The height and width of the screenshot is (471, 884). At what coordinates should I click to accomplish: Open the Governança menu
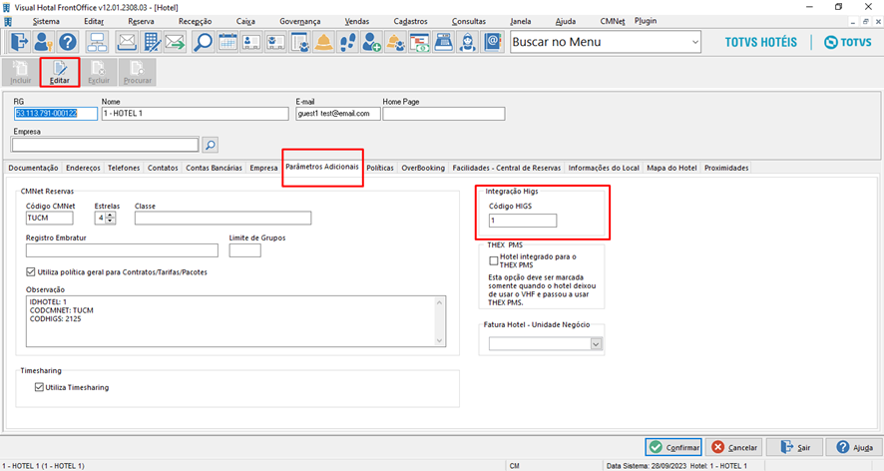pyautogui.click(x=300, y=21)
